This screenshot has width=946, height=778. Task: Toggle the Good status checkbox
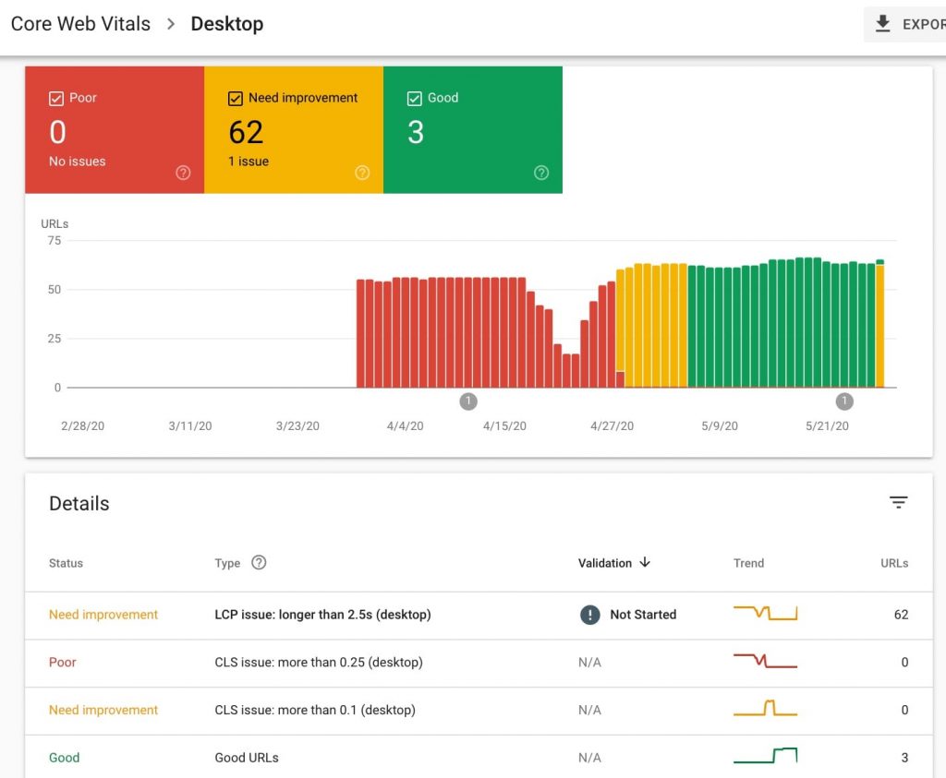click(x=413, y=97)
